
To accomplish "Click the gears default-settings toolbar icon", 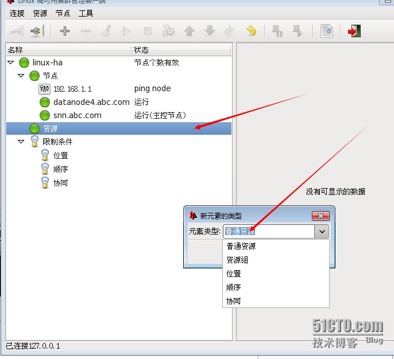I will pyautogui.click(x=168, y=31).
